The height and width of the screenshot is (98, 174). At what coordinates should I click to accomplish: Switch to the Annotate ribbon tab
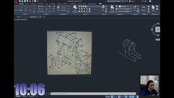click(x=33, y=4)
